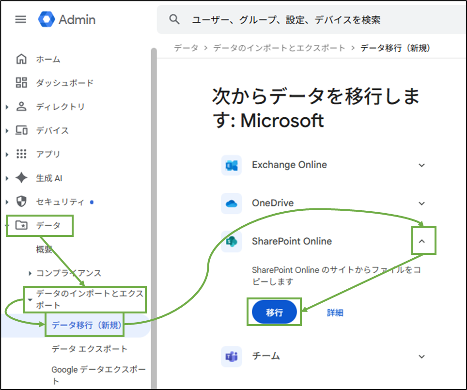Expand the アプリ sidebar section arrow
467x390 pixels.
(x=7, y=154)
